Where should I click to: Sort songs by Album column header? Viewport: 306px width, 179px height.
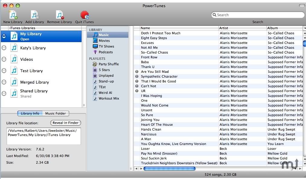285,28
